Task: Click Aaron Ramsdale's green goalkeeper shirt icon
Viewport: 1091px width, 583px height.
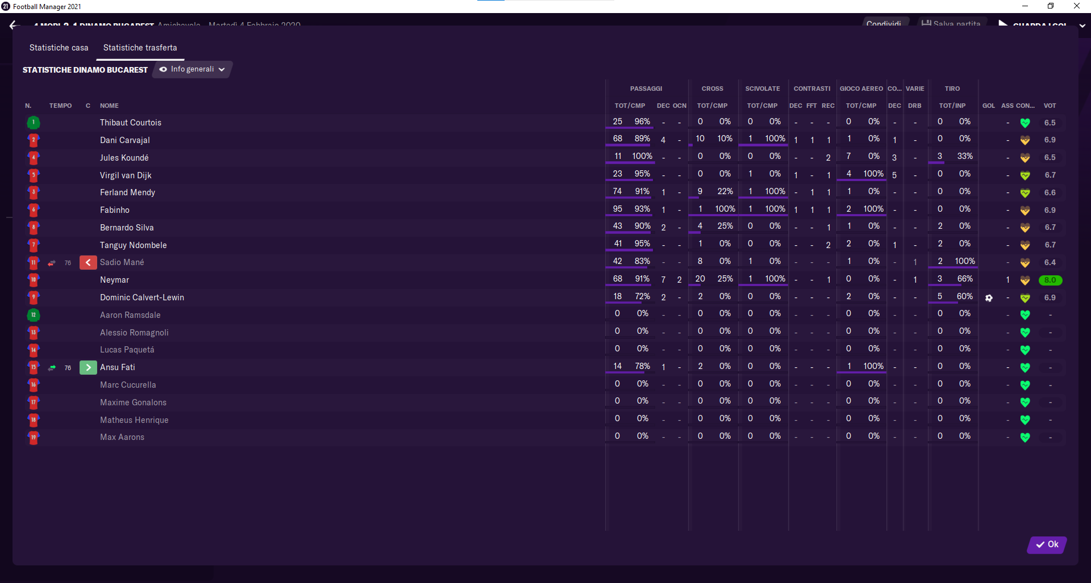Action: pyautogui.click(x=34, y=315)
